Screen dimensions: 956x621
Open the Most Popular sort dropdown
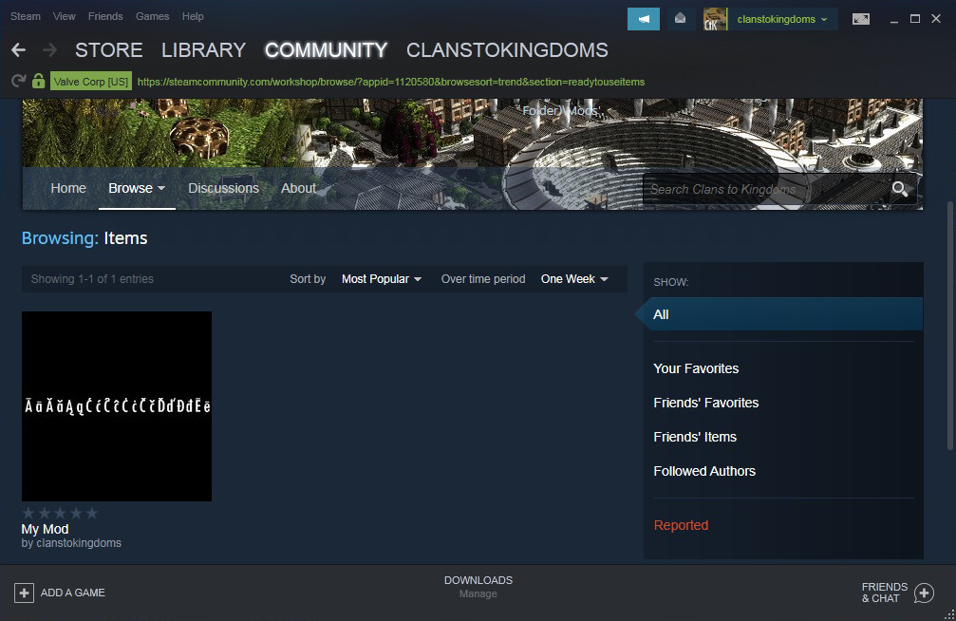point(381,279)
